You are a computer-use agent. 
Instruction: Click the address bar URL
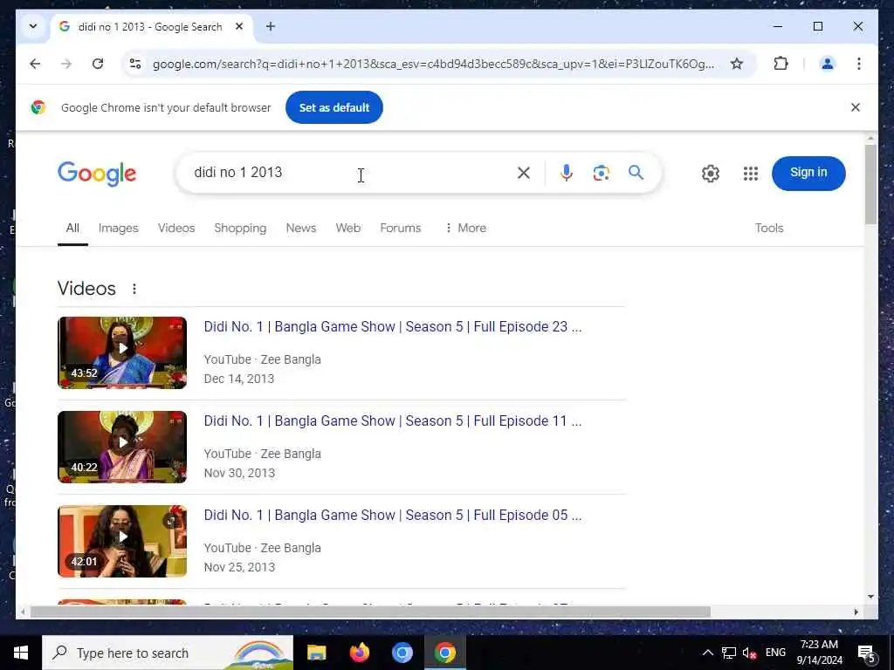click(433, 64)
